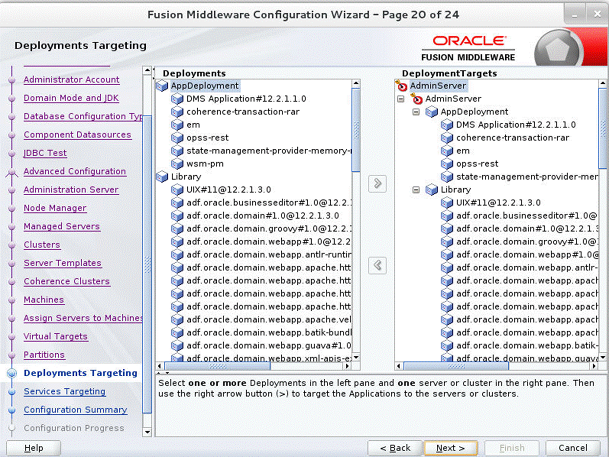Click the coherence-transaction-rar cube icon
The image size is (609, 457).
click(178, 112)
